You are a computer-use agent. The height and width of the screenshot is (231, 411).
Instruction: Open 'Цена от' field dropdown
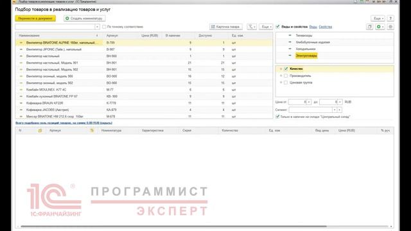(309, 102)
